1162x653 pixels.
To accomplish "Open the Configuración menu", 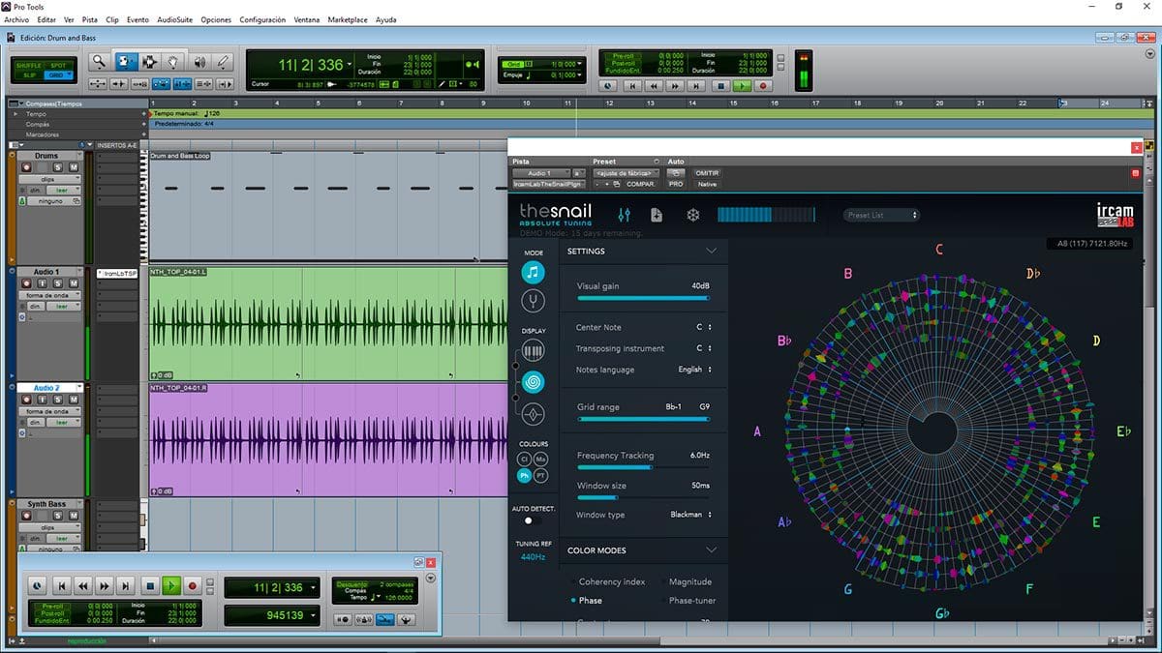I will (262, 19).
